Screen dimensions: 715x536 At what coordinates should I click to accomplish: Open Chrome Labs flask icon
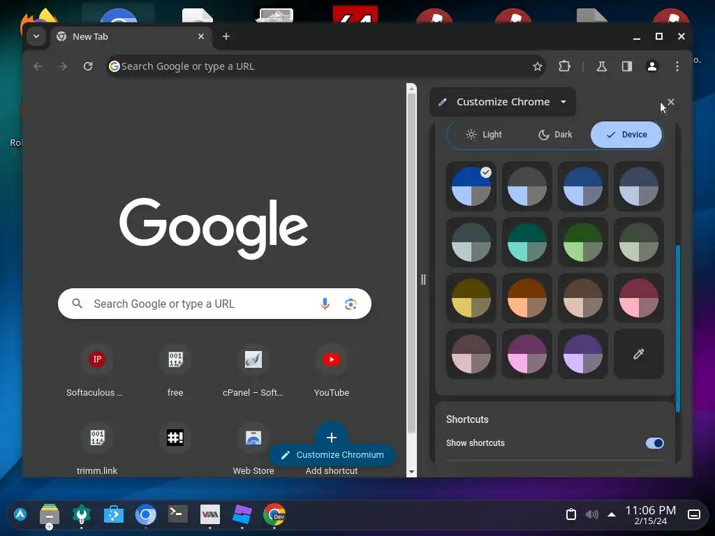click(602, 66)
